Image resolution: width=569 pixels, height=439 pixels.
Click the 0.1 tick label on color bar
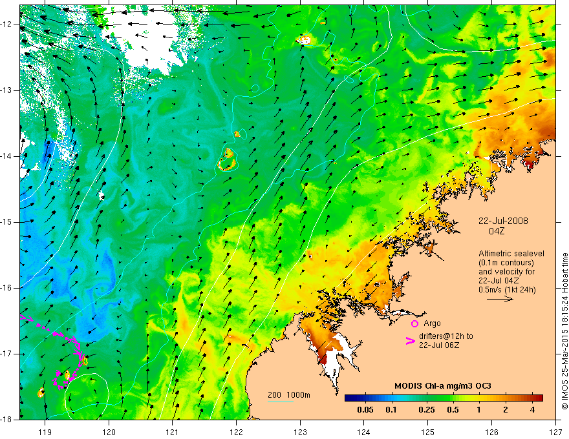(391, 410)
